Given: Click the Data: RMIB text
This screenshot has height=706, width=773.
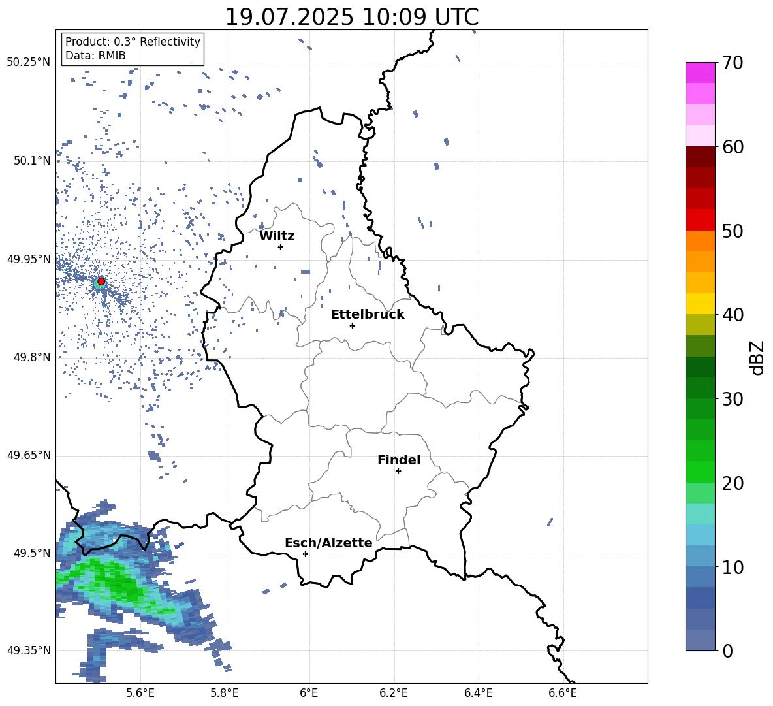Looking at the screenshot, I should click(95, 56).
